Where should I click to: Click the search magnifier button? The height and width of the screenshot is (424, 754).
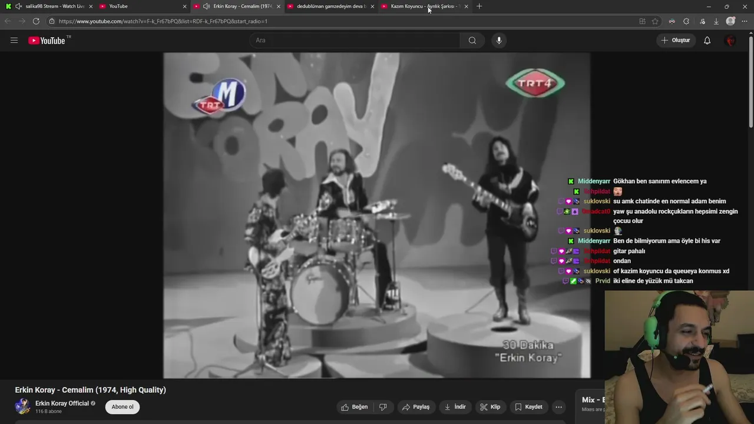tap(472, 41)
